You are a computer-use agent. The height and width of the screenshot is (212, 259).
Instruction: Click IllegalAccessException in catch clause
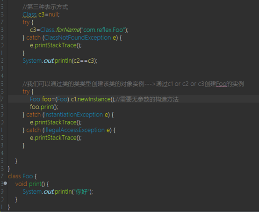(74, 130)
